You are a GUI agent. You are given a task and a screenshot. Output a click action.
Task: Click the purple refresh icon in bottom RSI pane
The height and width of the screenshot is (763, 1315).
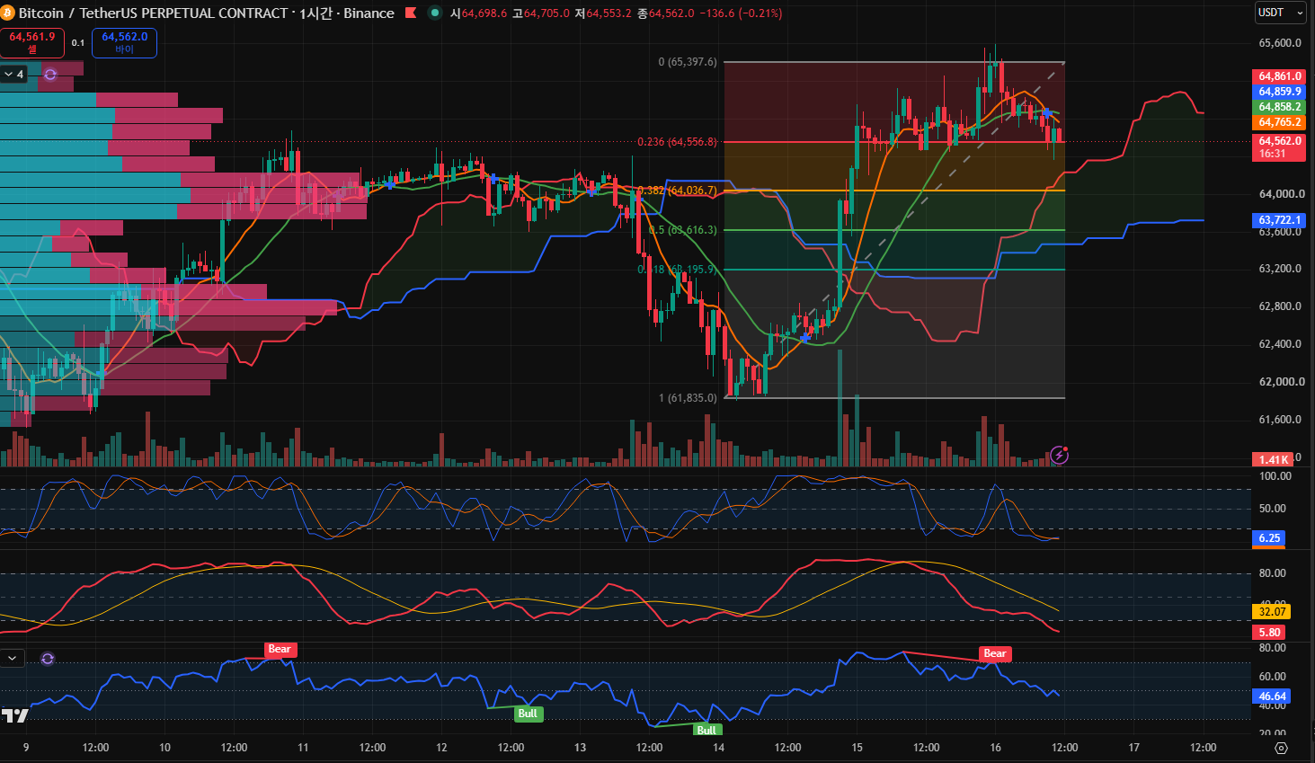48,659
